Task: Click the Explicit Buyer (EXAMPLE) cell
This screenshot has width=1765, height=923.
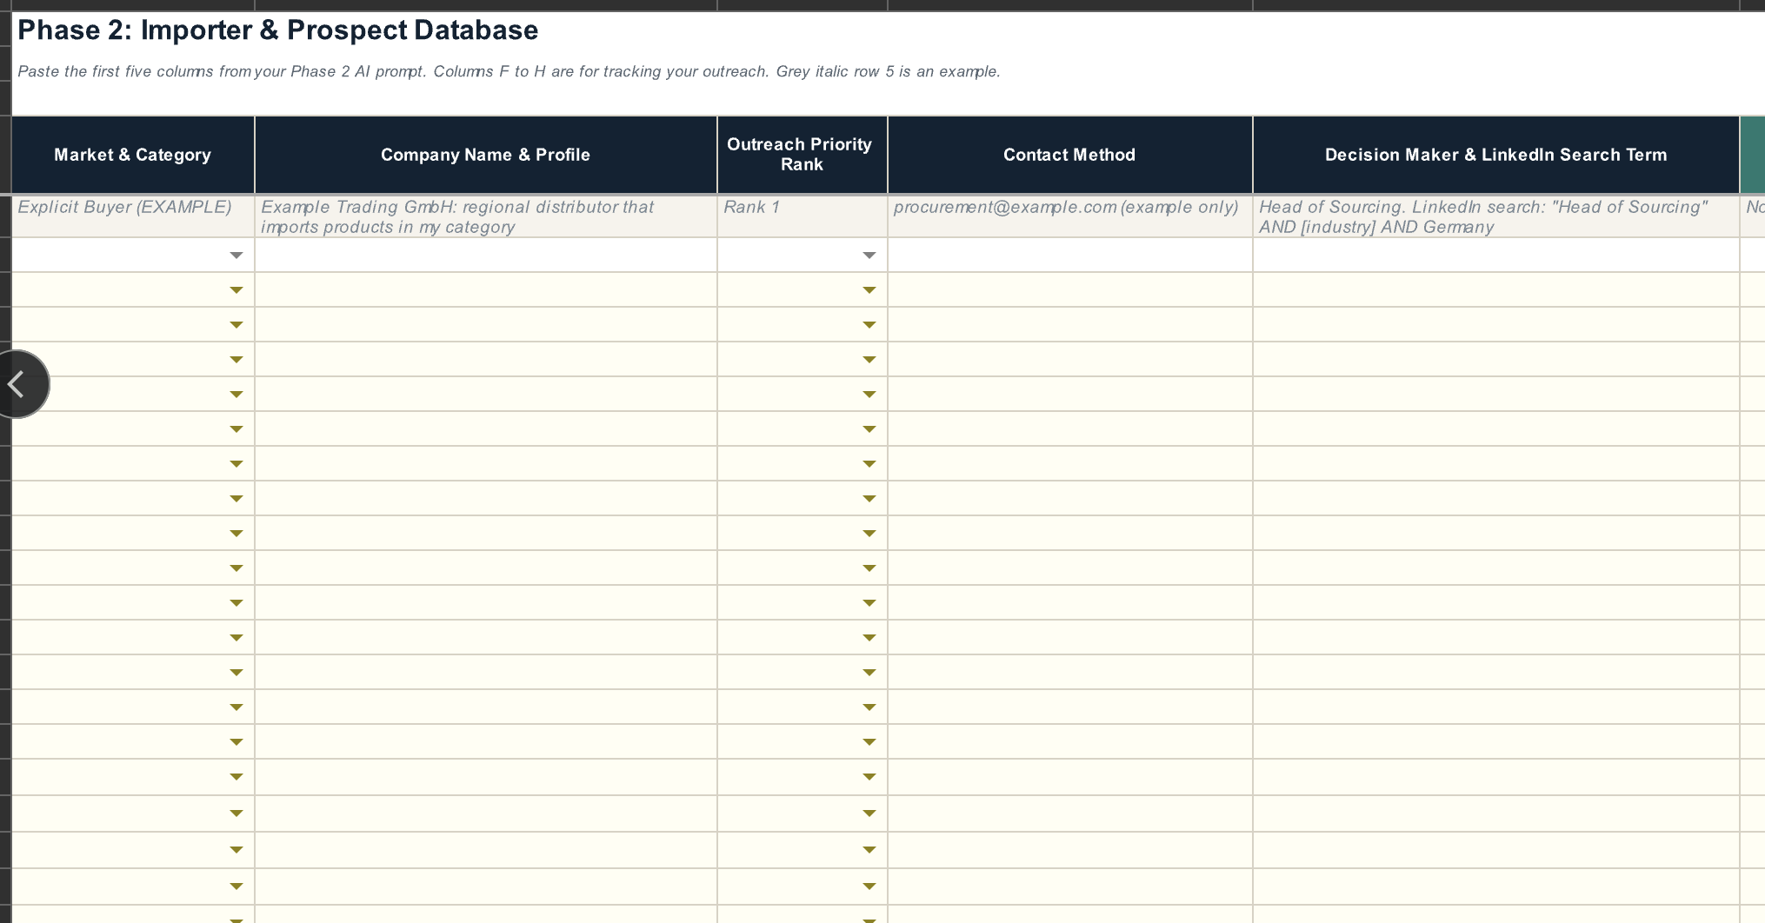Action: pos(133,216)
